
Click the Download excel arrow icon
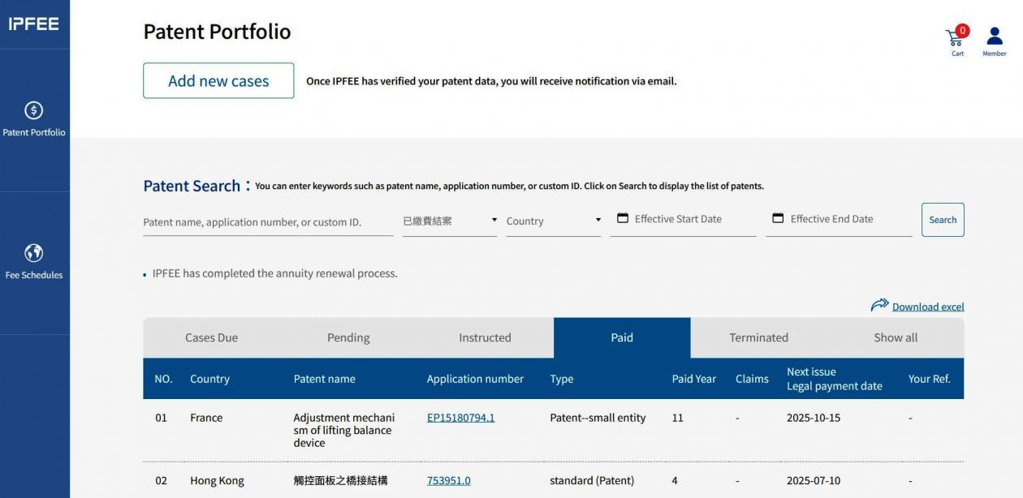coord(879,306)
